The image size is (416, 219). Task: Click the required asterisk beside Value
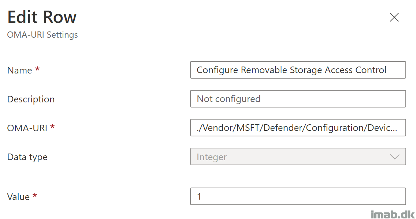35,196
